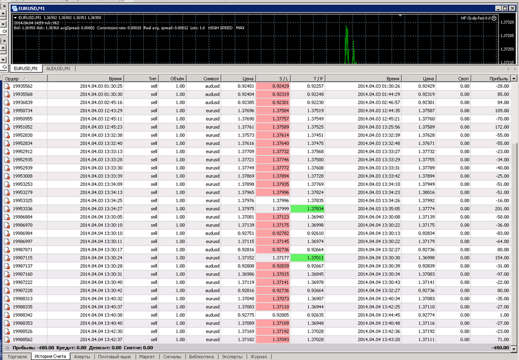Sort by the Тип column header
This screenshot has height=360, width=519.
click(141, 79)
